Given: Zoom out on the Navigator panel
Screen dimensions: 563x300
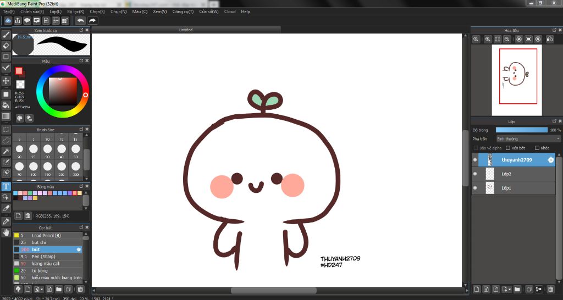Looking at the screenshot, I should pos(507,39).
